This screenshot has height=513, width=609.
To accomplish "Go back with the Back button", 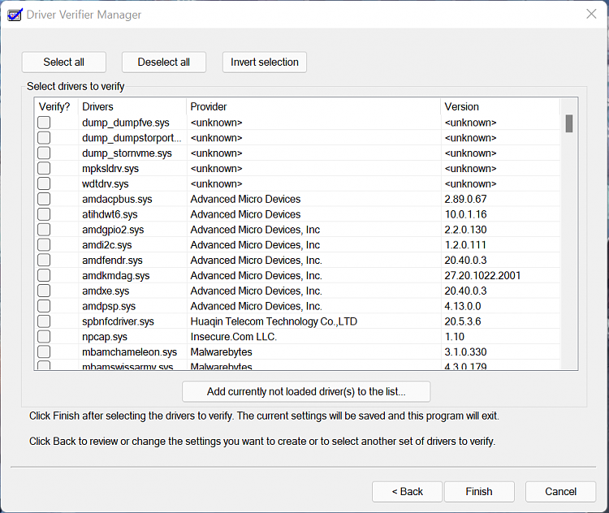I will pos(407,491).
